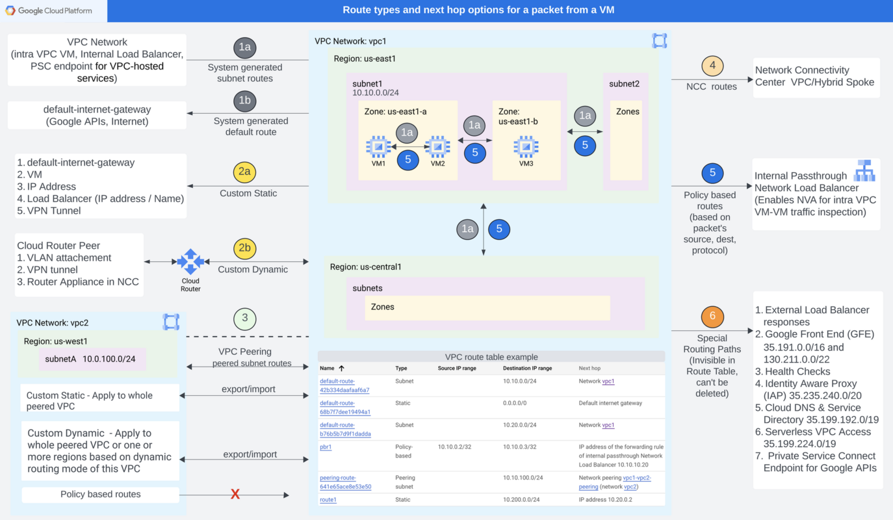
Task: Click the 1b system generated default route badge
Action: [x=245, y=101]
